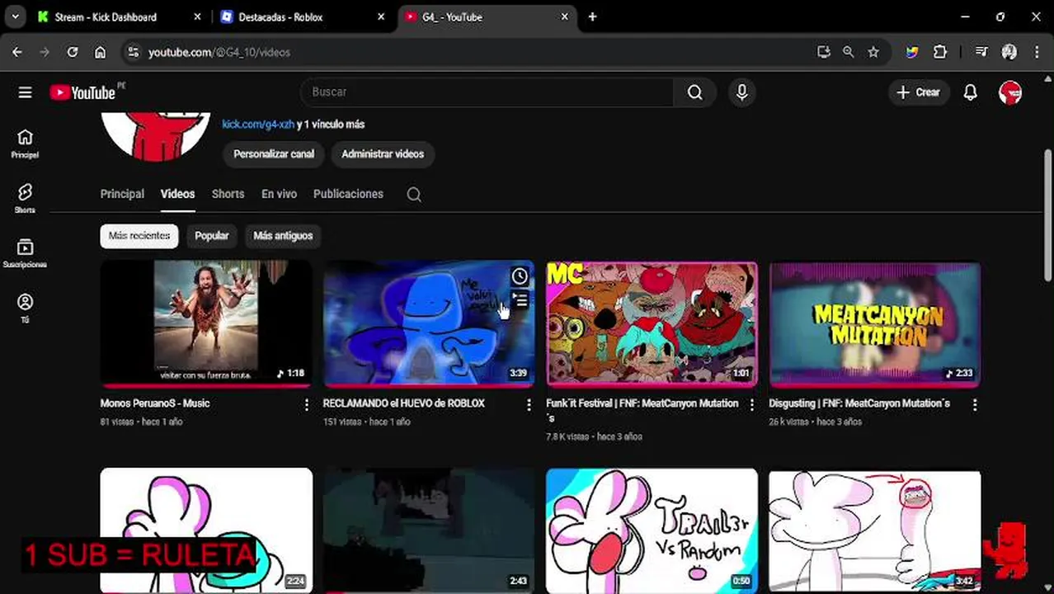Close the Destacadas - Roblox tab
The height and width of the screenshot is (594, 1054).
381,16
